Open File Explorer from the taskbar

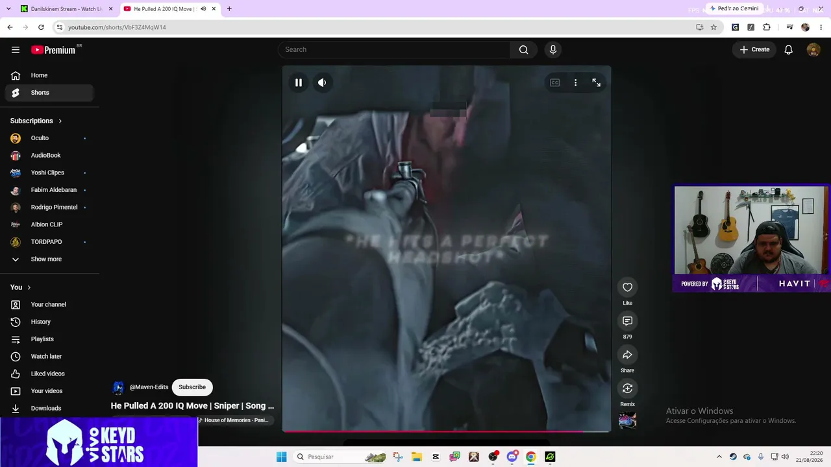pos(416,457)
